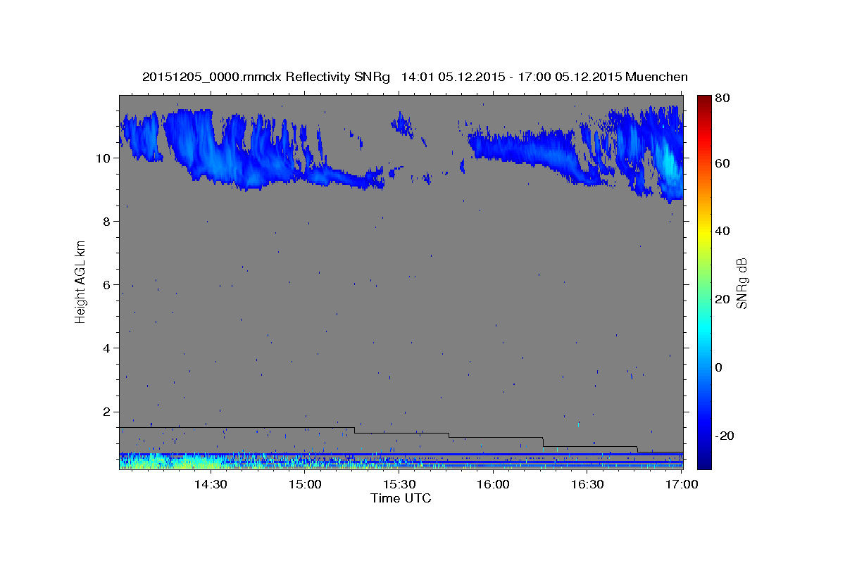Click the height tick label 6
Viewport: 845px width, 563px height.
[x=106, y=284]
